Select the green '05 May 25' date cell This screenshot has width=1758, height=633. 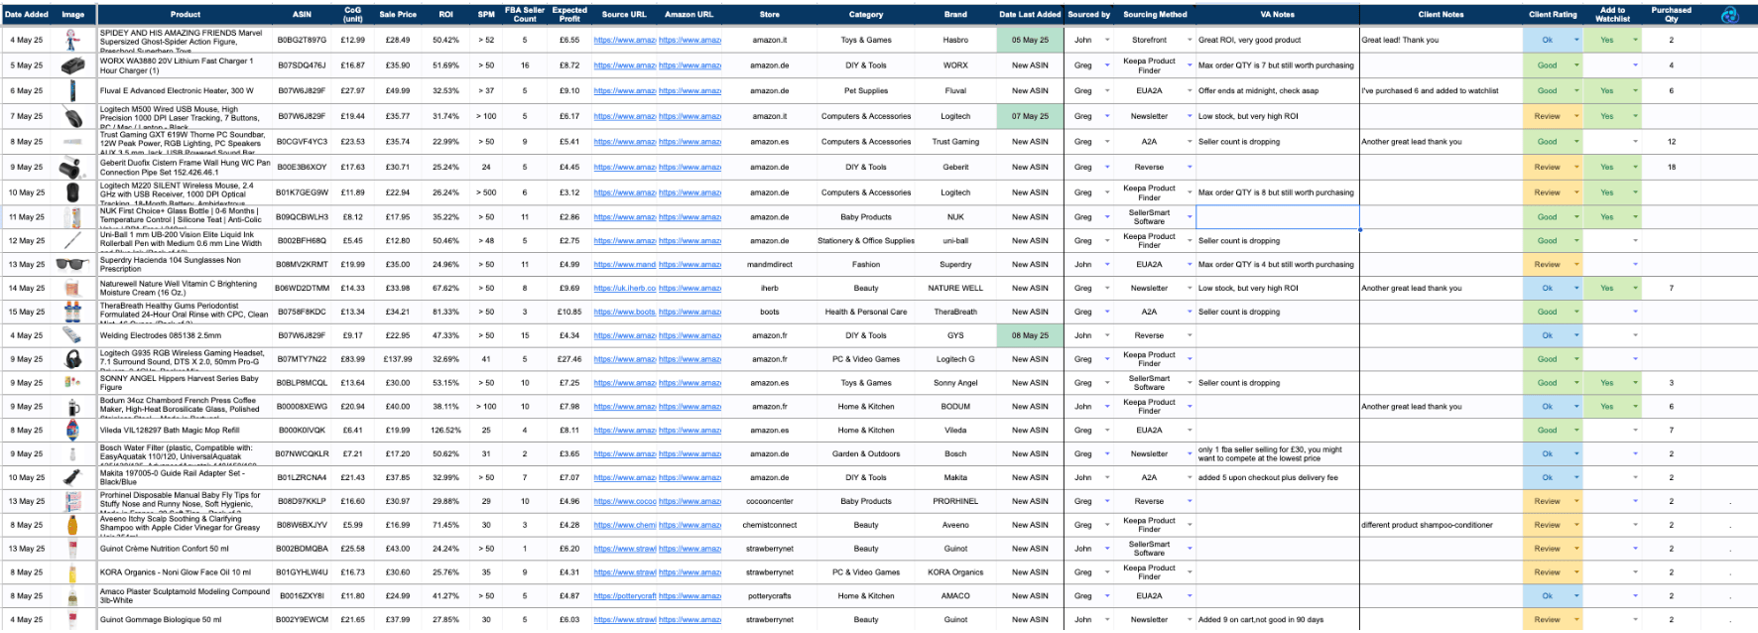[1030, 41]
